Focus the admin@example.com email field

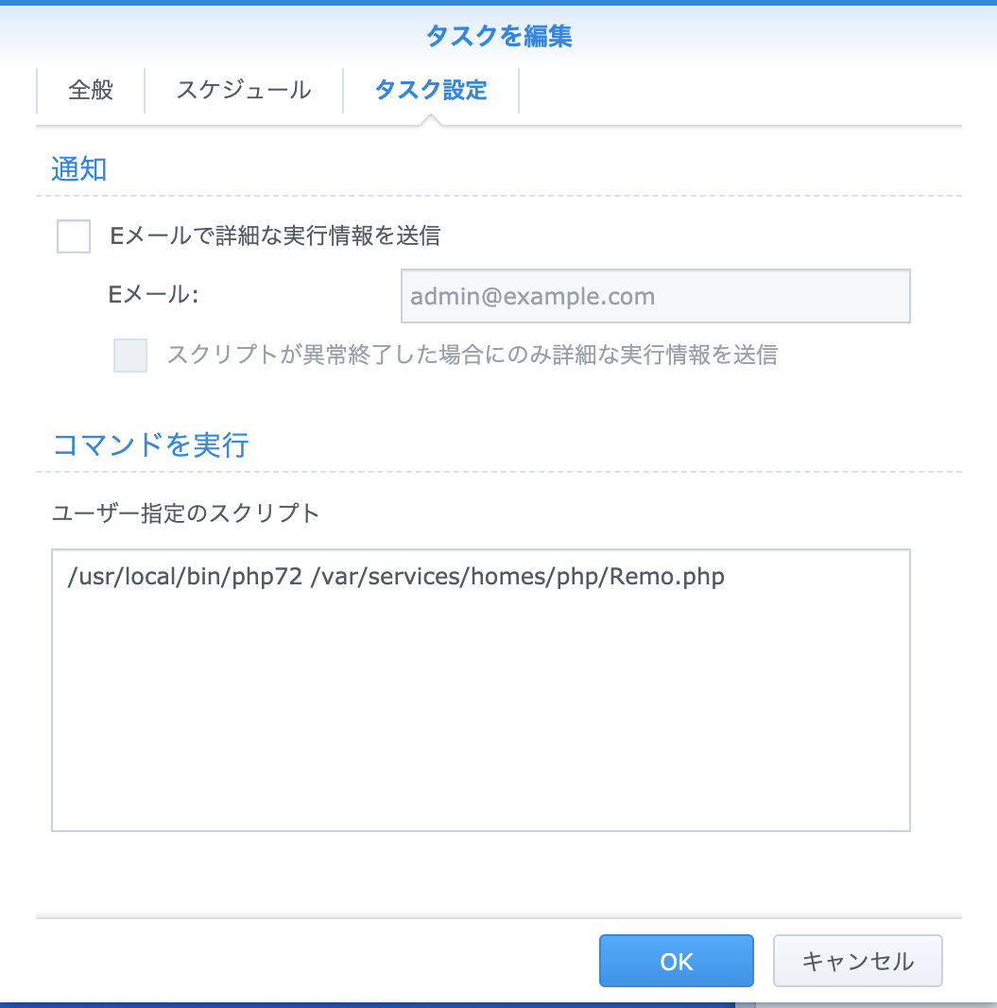point(655,296)
